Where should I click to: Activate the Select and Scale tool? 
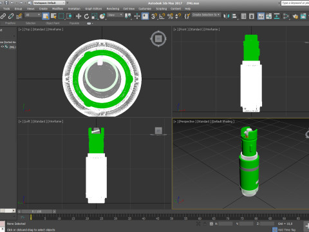(95, 16)
